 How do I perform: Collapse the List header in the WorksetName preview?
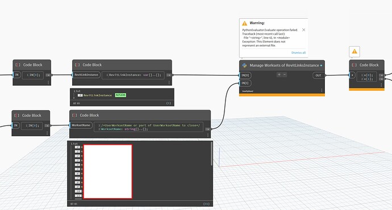[74, 144]
